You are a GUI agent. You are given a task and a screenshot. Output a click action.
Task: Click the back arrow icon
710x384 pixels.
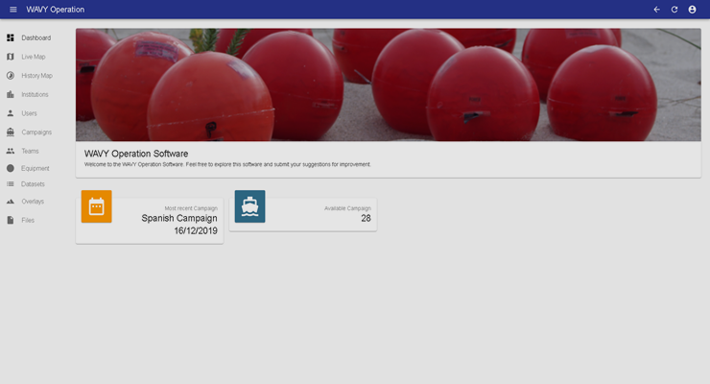coord(656,10)
